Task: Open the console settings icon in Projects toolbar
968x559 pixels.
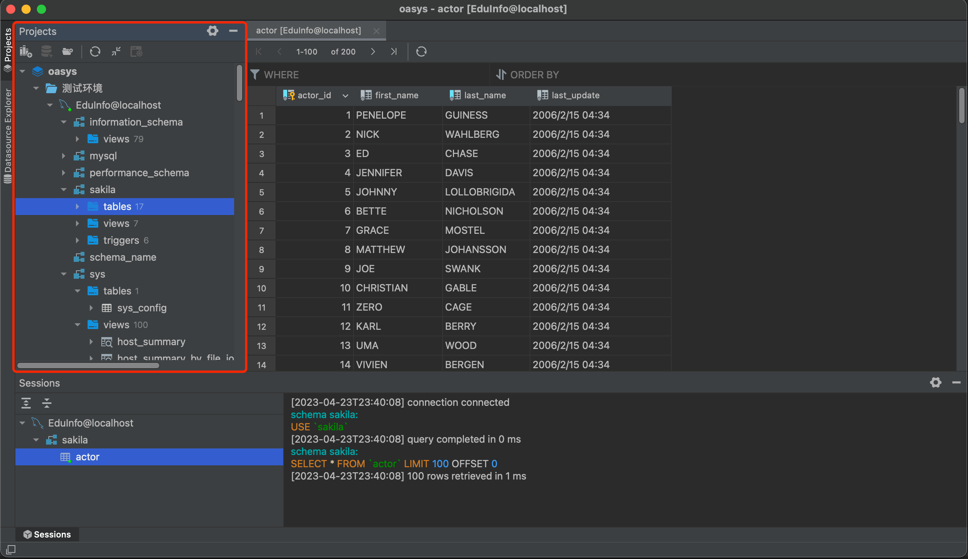Action: [x=136, y=51]
